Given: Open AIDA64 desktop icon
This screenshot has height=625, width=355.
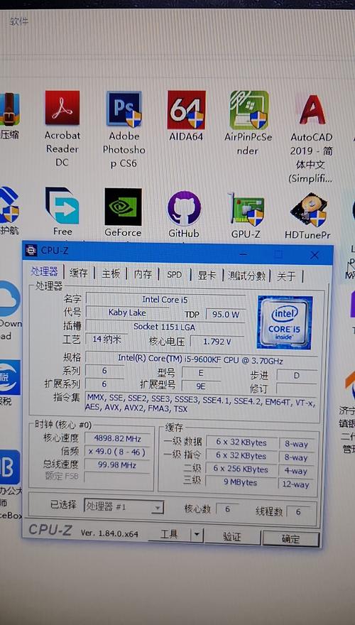Looking at the screenshot, I should coord(187,109).
